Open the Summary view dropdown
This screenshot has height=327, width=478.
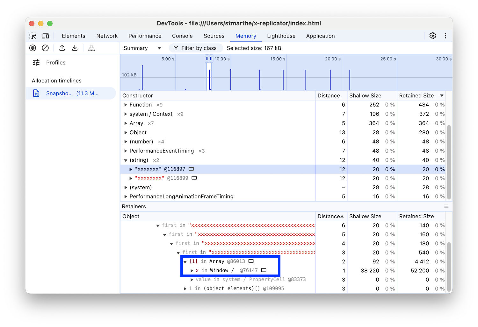coord(142,48)
